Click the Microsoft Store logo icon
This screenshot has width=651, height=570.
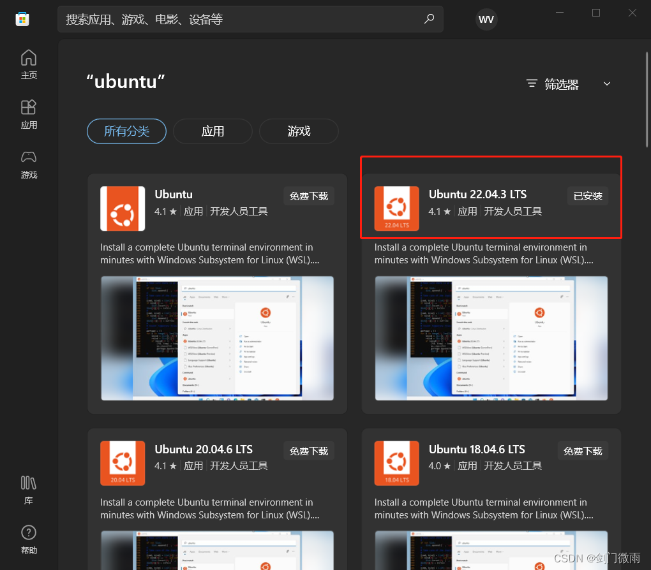point(22,19)
